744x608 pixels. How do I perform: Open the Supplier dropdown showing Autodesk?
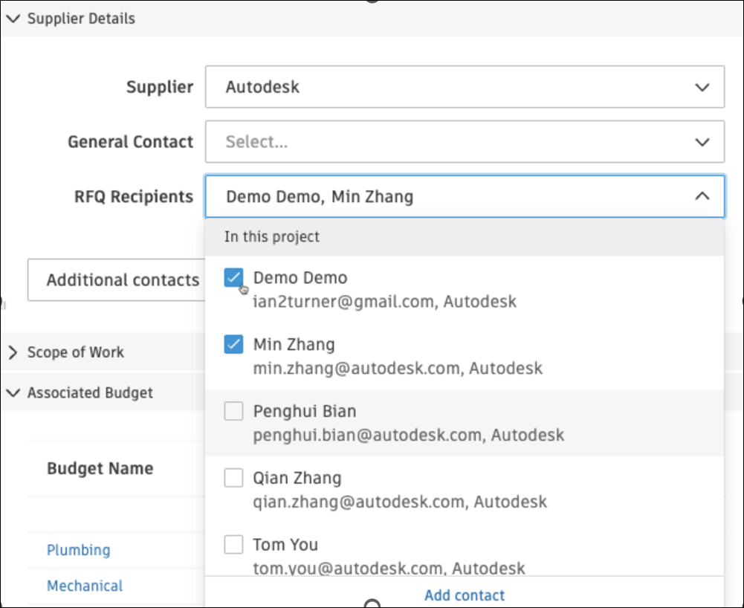[x=465, y=87]
